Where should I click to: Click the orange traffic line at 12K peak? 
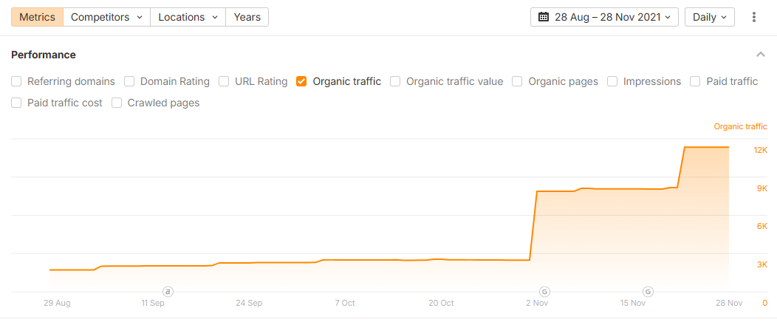[706, 147]
